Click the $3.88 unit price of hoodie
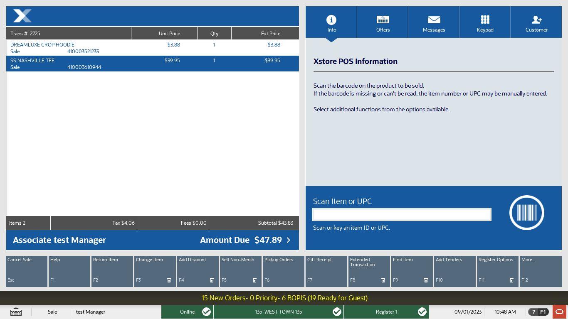 click(x=174, y=45)
